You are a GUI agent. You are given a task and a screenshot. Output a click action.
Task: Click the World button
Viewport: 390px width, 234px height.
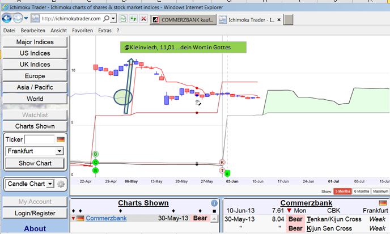coord(35,99)
